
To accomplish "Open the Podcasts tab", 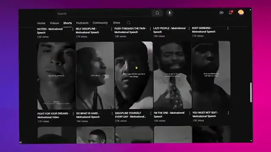I will (x=82, y=23).
